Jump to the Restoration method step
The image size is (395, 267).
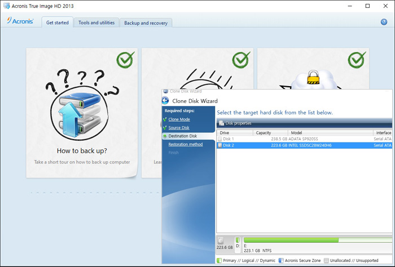coord(185,144)
